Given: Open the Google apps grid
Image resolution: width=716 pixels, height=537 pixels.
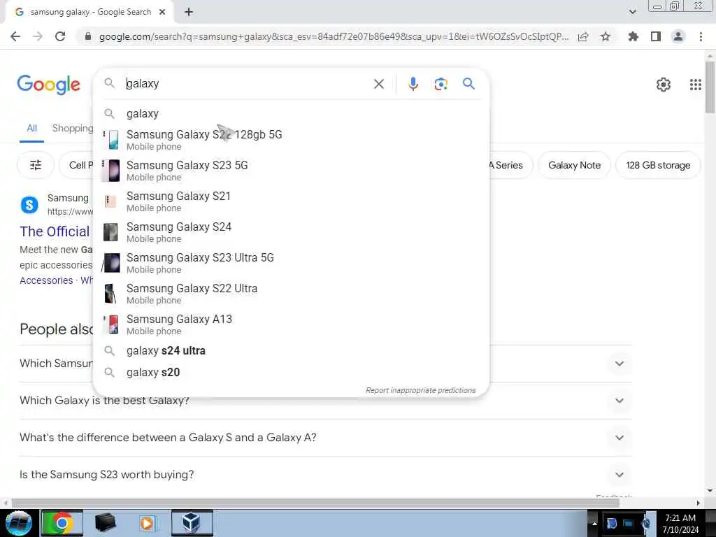Looking at the screenshot, I should (x=696, y=85).
